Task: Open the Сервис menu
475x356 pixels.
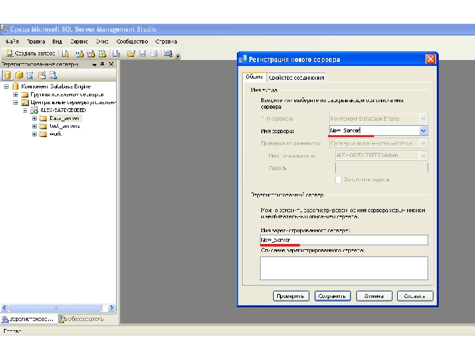Action: (79, 42)
